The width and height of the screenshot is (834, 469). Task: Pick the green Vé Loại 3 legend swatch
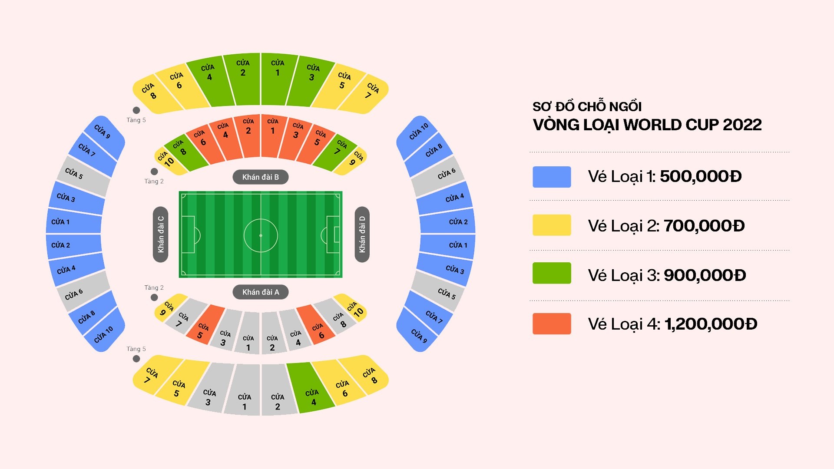552,273
